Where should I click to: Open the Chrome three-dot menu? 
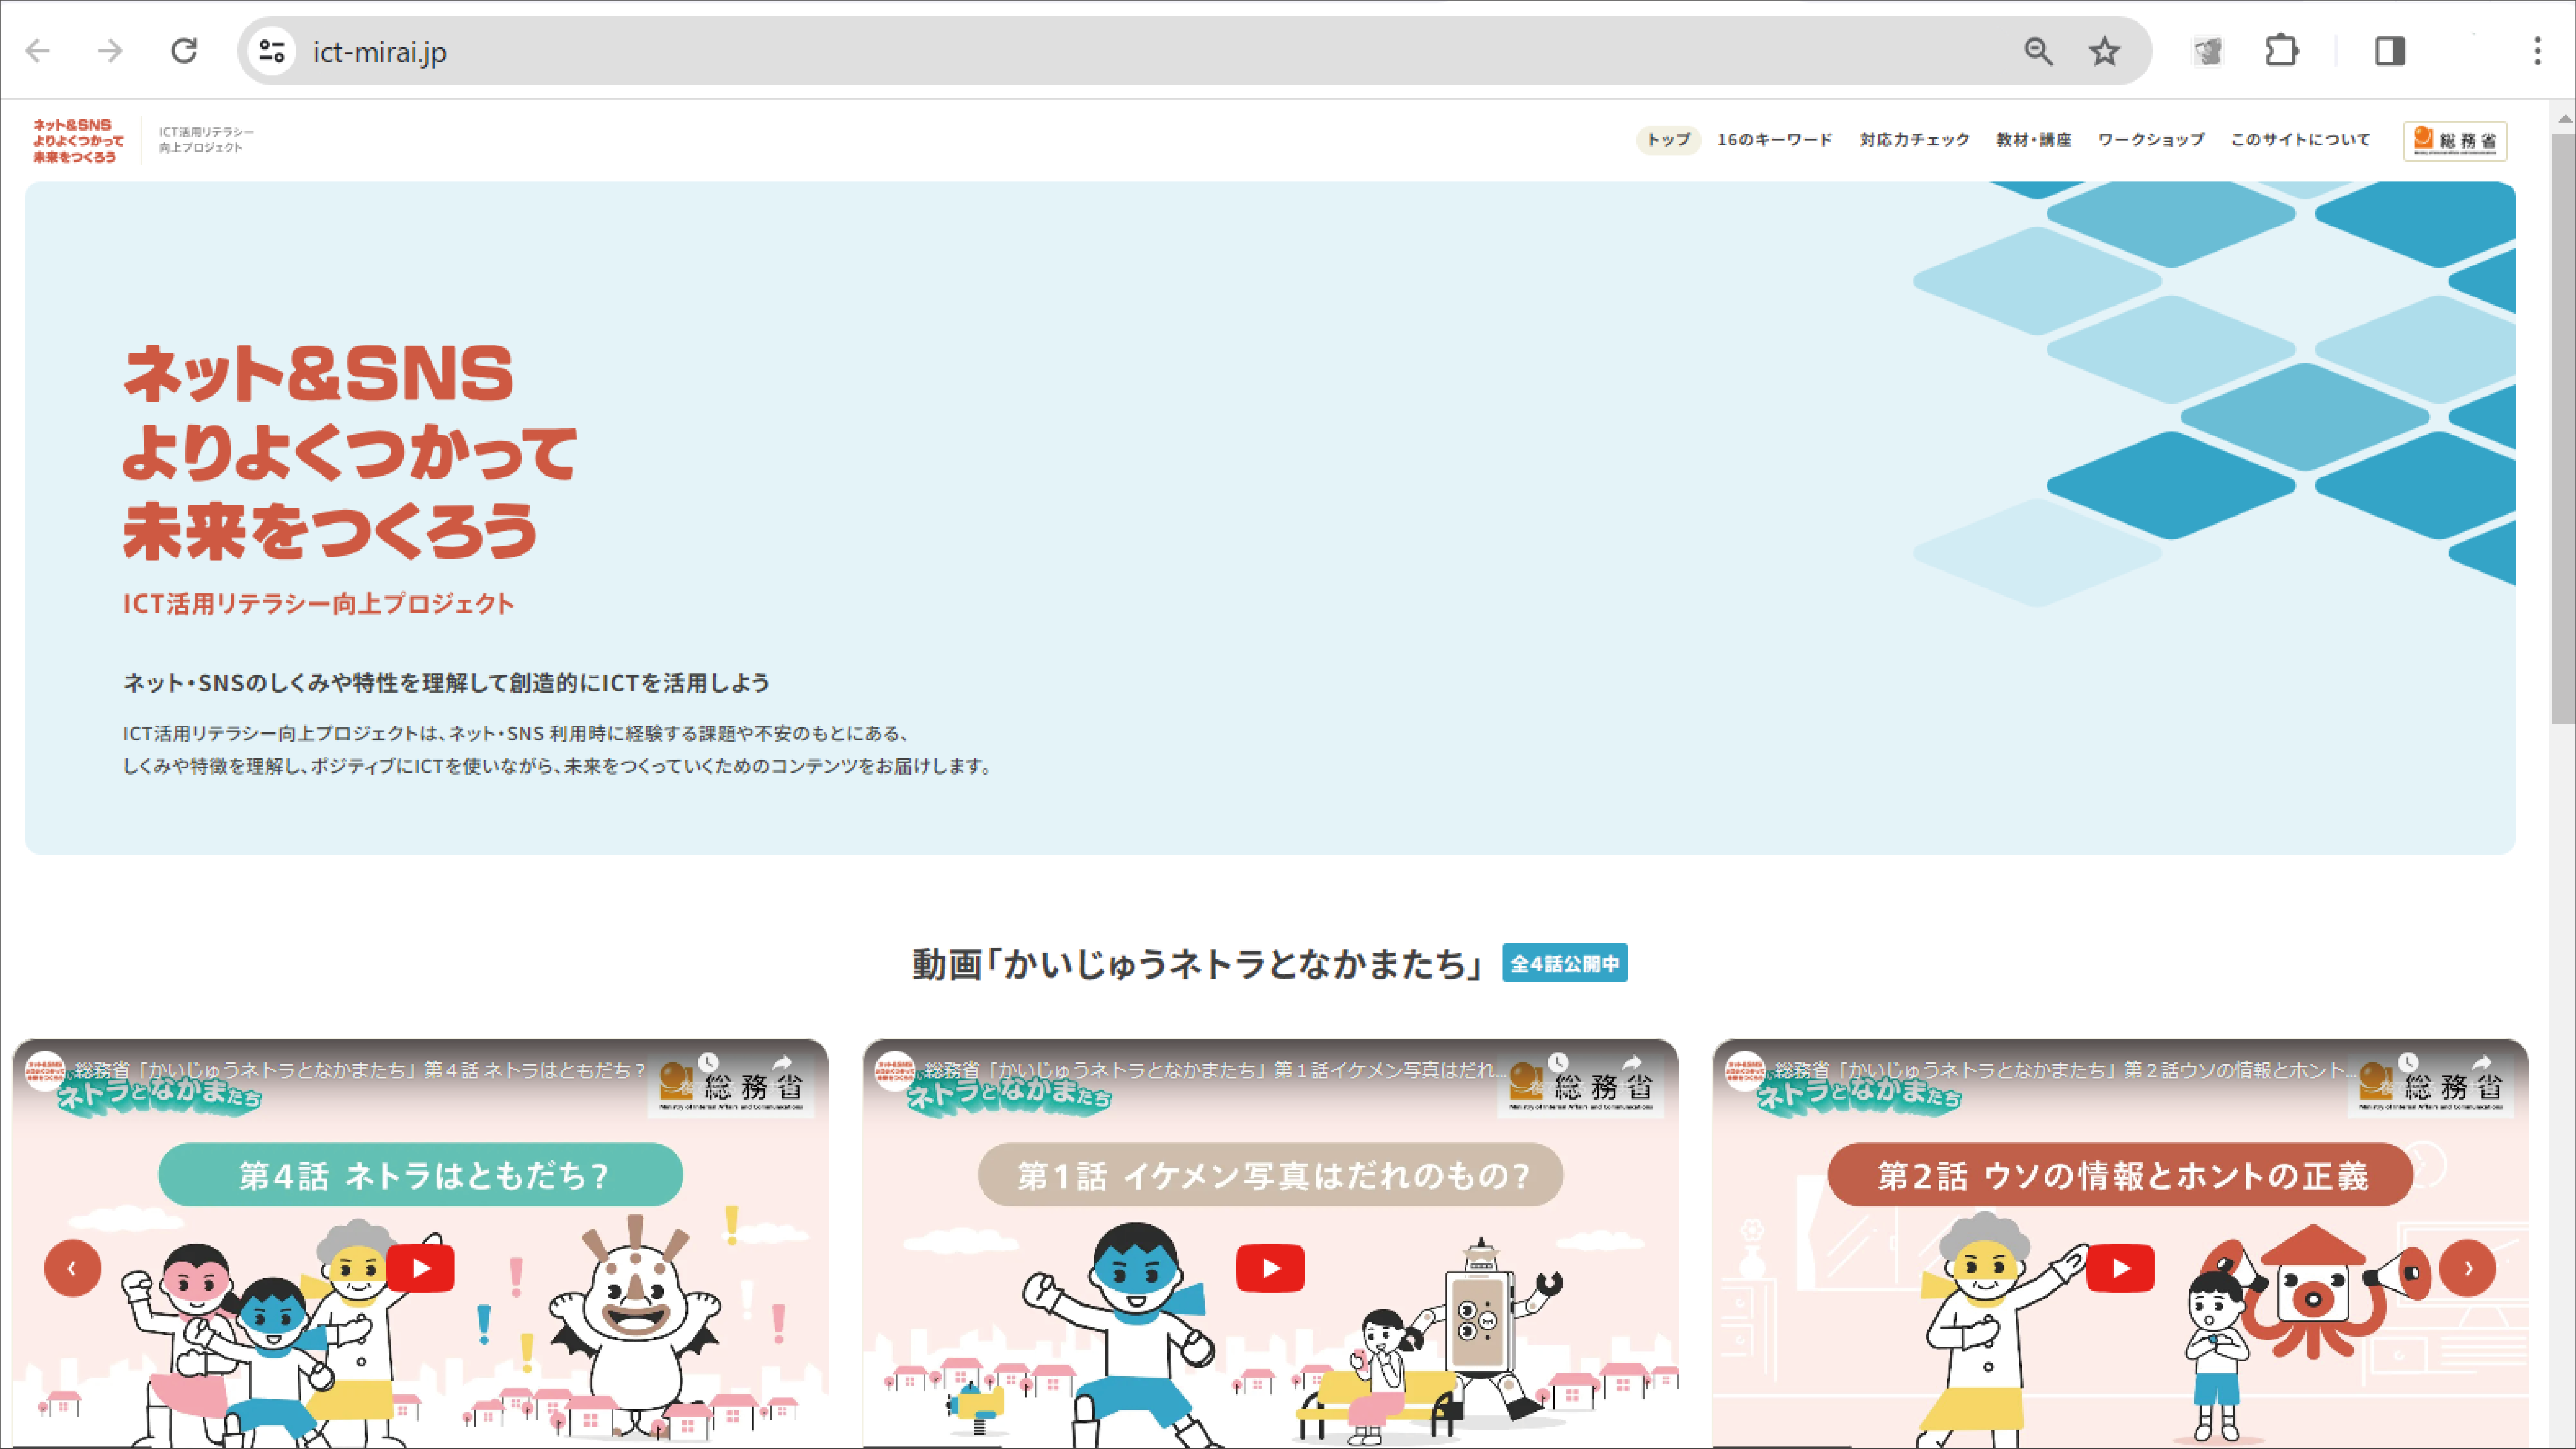(2537, 51)
